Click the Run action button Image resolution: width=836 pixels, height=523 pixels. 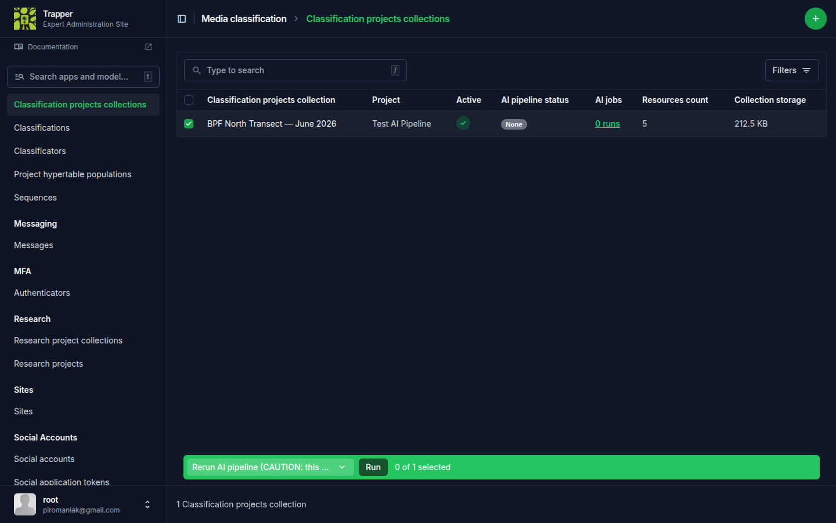pos(373,467)
